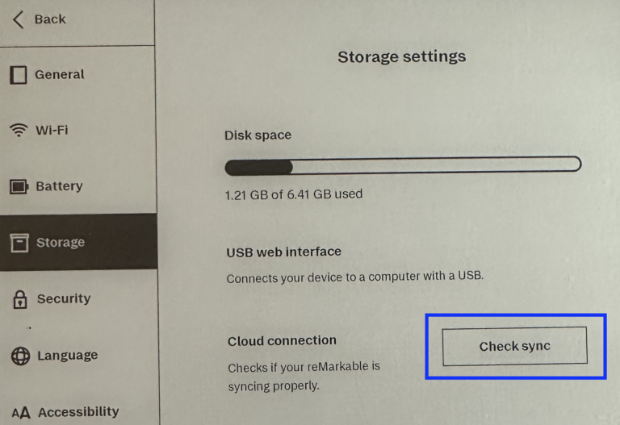Viewport: 620px width, 425px height.
Task: Select the Storage menu item
Action: point(60,242)
